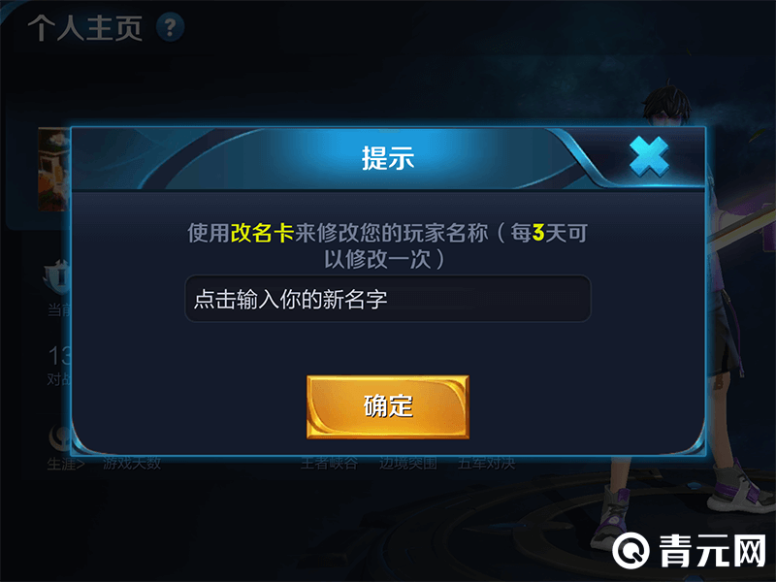Viewport: 776px width, 582px height.
Task: Open help via the question mark icon
Action: point(171,27)
